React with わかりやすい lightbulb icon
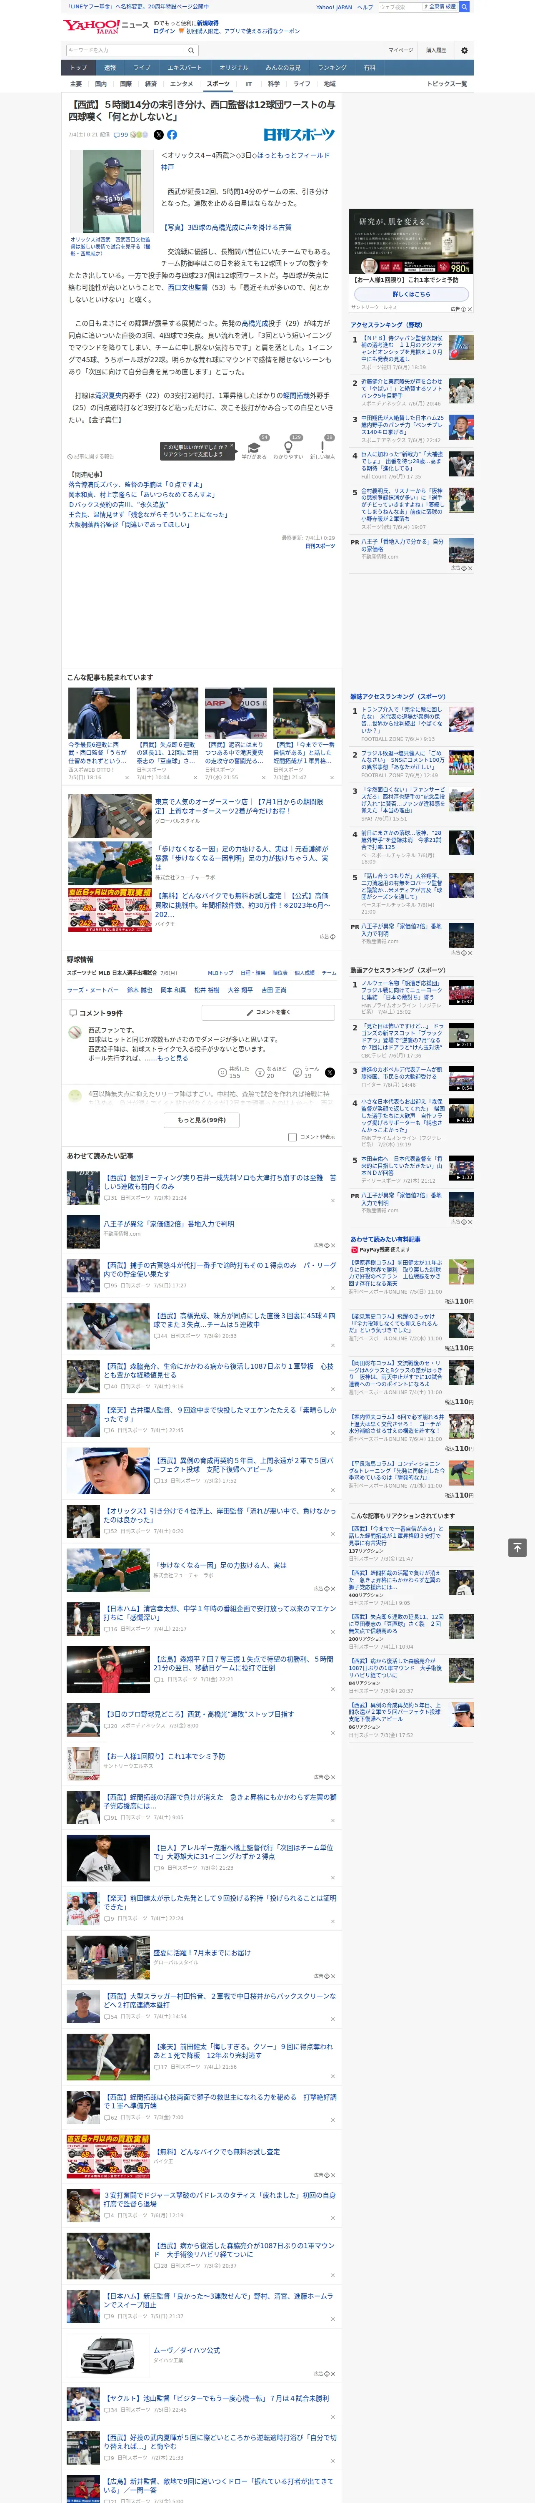This screenshot has width=535, height=2503. (288, 448)
